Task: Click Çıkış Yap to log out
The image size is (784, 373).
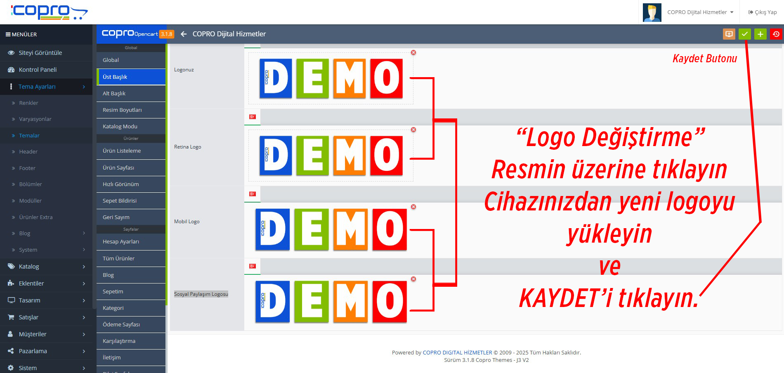Action: click(x=762, y=12)
